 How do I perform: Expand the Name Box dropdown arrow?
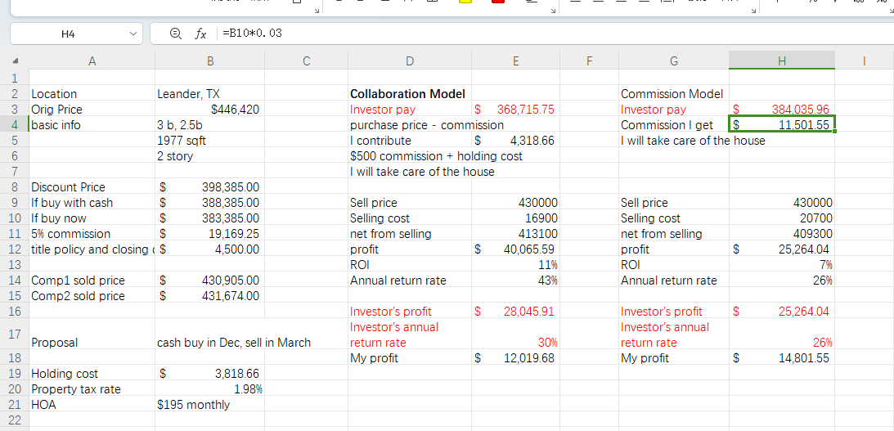(x=133, y=34)
